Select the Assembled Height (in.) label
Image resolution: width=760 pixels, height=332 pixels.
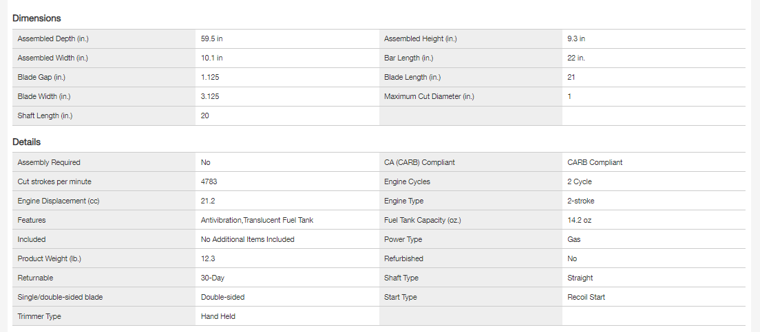[x=420, y=38]
